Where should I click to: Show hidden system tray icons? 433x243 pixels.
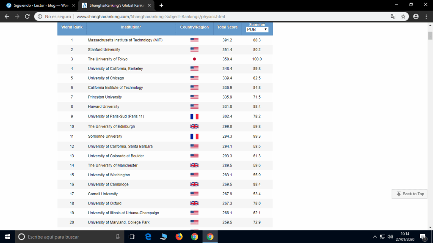click(375, 237)
